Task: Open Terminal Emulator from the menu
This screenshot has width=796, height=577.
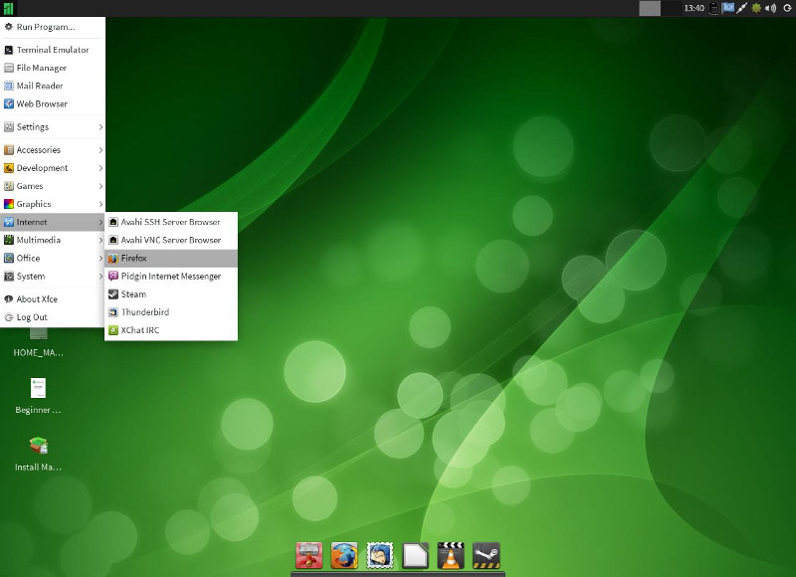Action: point(53,50)
